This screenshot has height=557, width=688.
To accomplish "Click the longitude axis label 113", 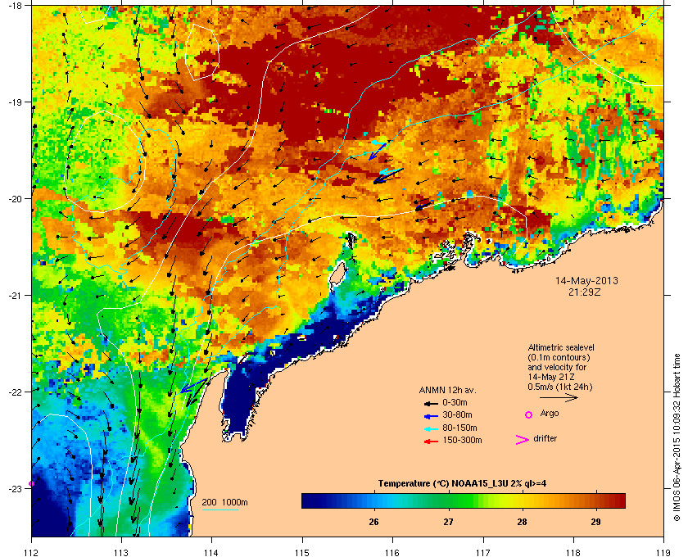I will tap(121, 552).
